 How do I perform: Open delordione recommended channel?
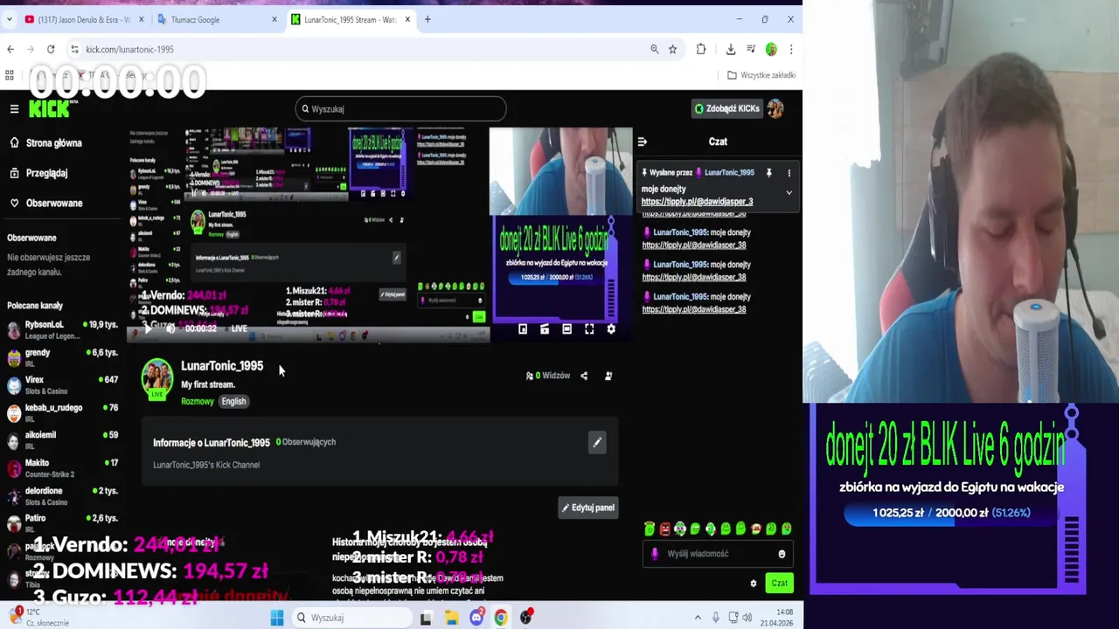click(x=62, y=495)
